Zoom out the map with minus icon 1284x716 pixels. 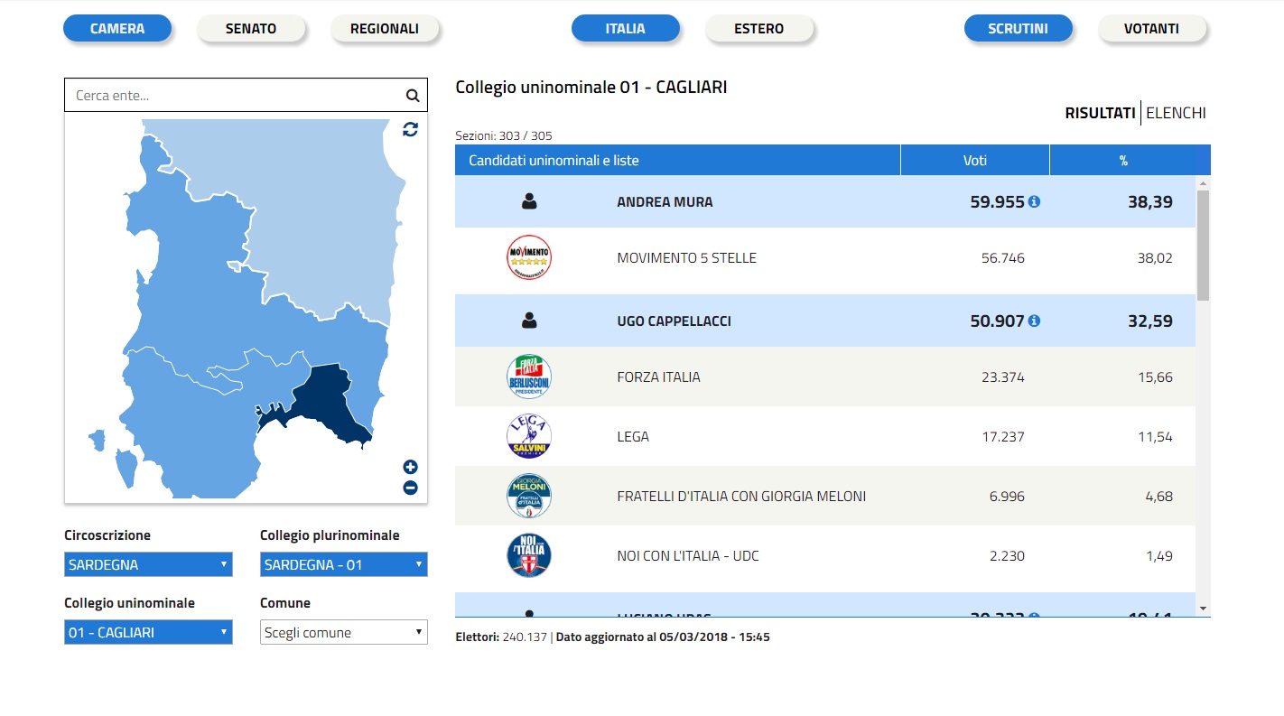tap(410, 488)
